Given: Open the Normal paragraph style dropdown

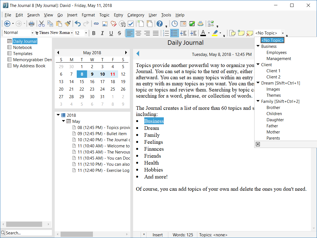Looking at the screenshot, I should pyautogui.click(x=32, y=33).
